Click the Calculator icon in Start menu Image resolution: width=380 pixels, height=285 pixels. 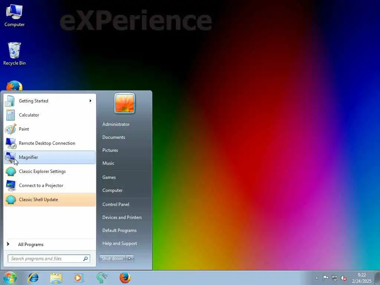10,115
